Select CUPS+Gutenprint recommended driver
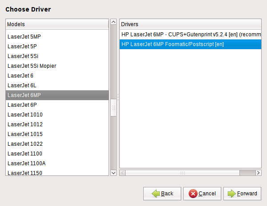Image resolution: width=267 pixels, height=206 pixels. (190, 35)
